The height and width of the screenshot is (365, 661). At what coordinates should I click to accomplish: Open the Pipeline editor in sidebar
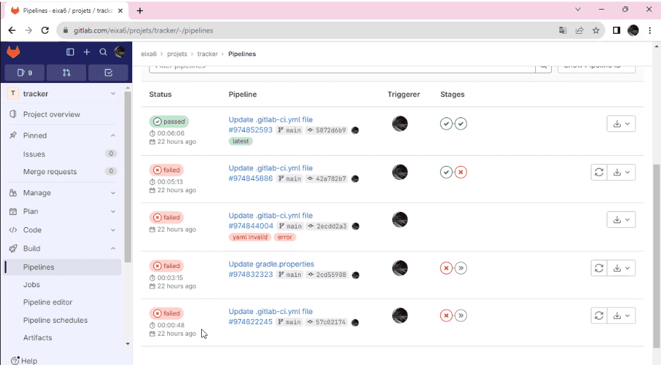48,302
